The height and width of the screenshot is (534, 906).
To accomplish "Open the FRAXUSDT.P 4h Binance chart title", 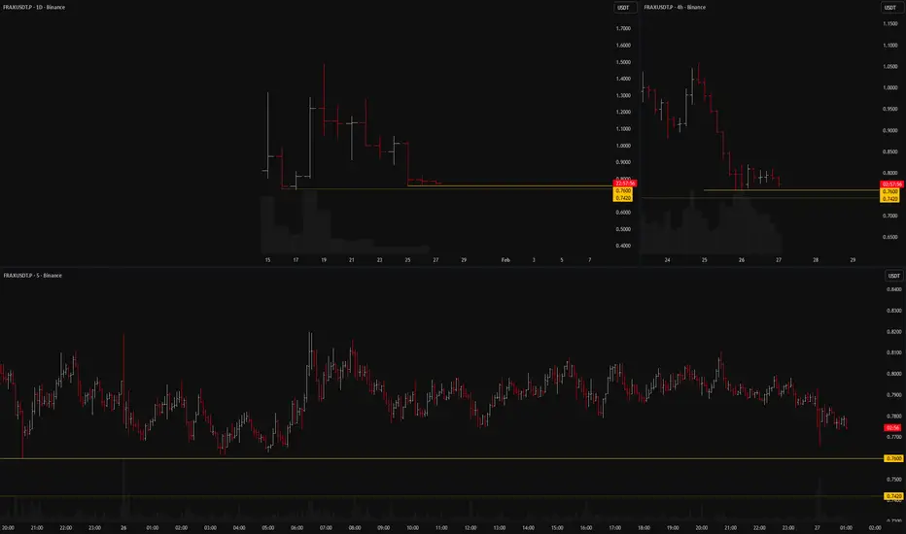I will point(675,7).
